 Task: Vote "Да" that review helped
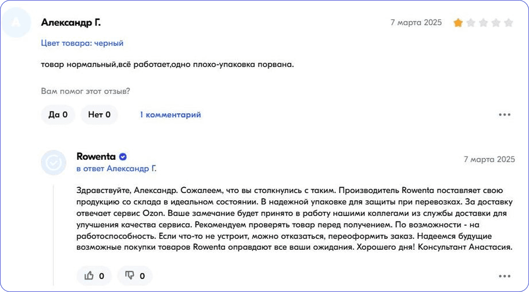(58, 115)
